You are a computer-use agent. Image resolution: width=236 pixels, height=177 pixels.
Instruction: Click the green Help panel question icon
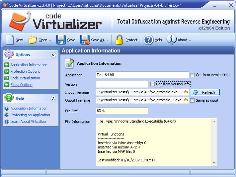9,97
